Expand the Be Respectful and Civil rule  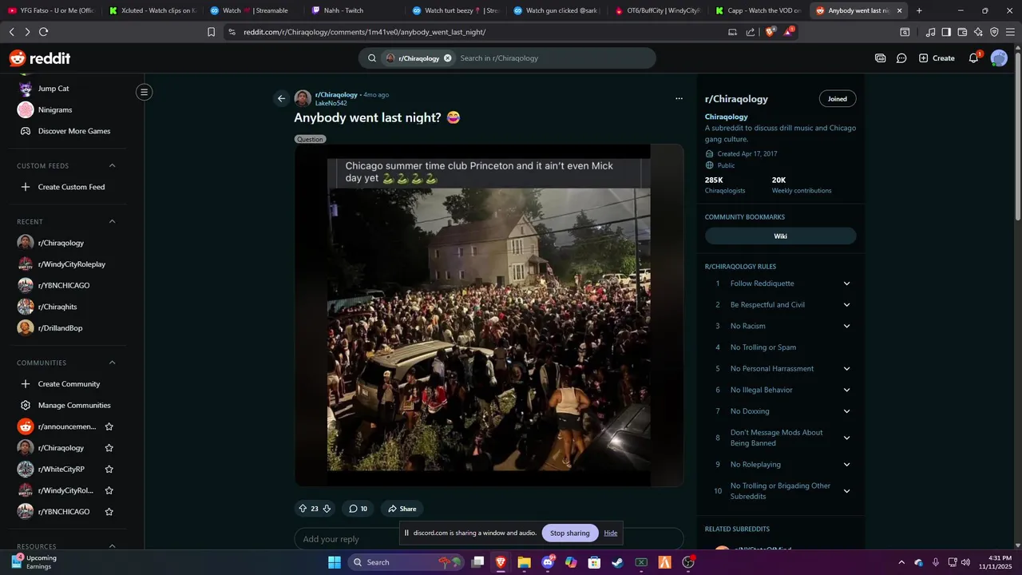point(847,305)
